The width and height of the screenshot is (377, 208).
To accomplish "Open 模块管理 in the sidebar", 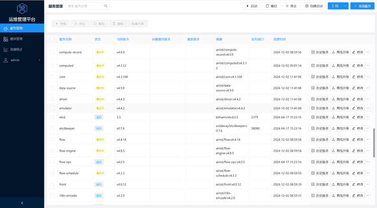I will (16, 39).
